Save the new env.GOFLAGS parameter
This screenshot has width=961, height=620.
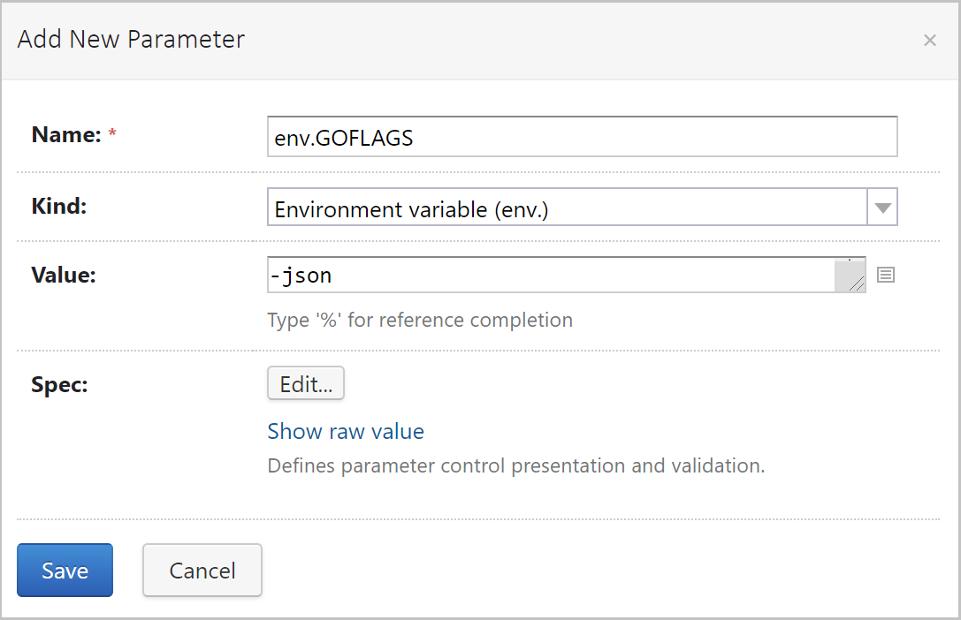(x=65, y=570)
